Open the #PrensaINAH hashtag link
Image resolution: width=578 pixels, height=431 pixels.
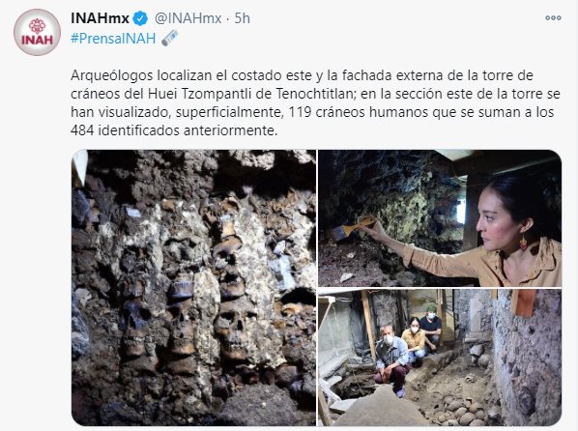[x=113, y=39]
